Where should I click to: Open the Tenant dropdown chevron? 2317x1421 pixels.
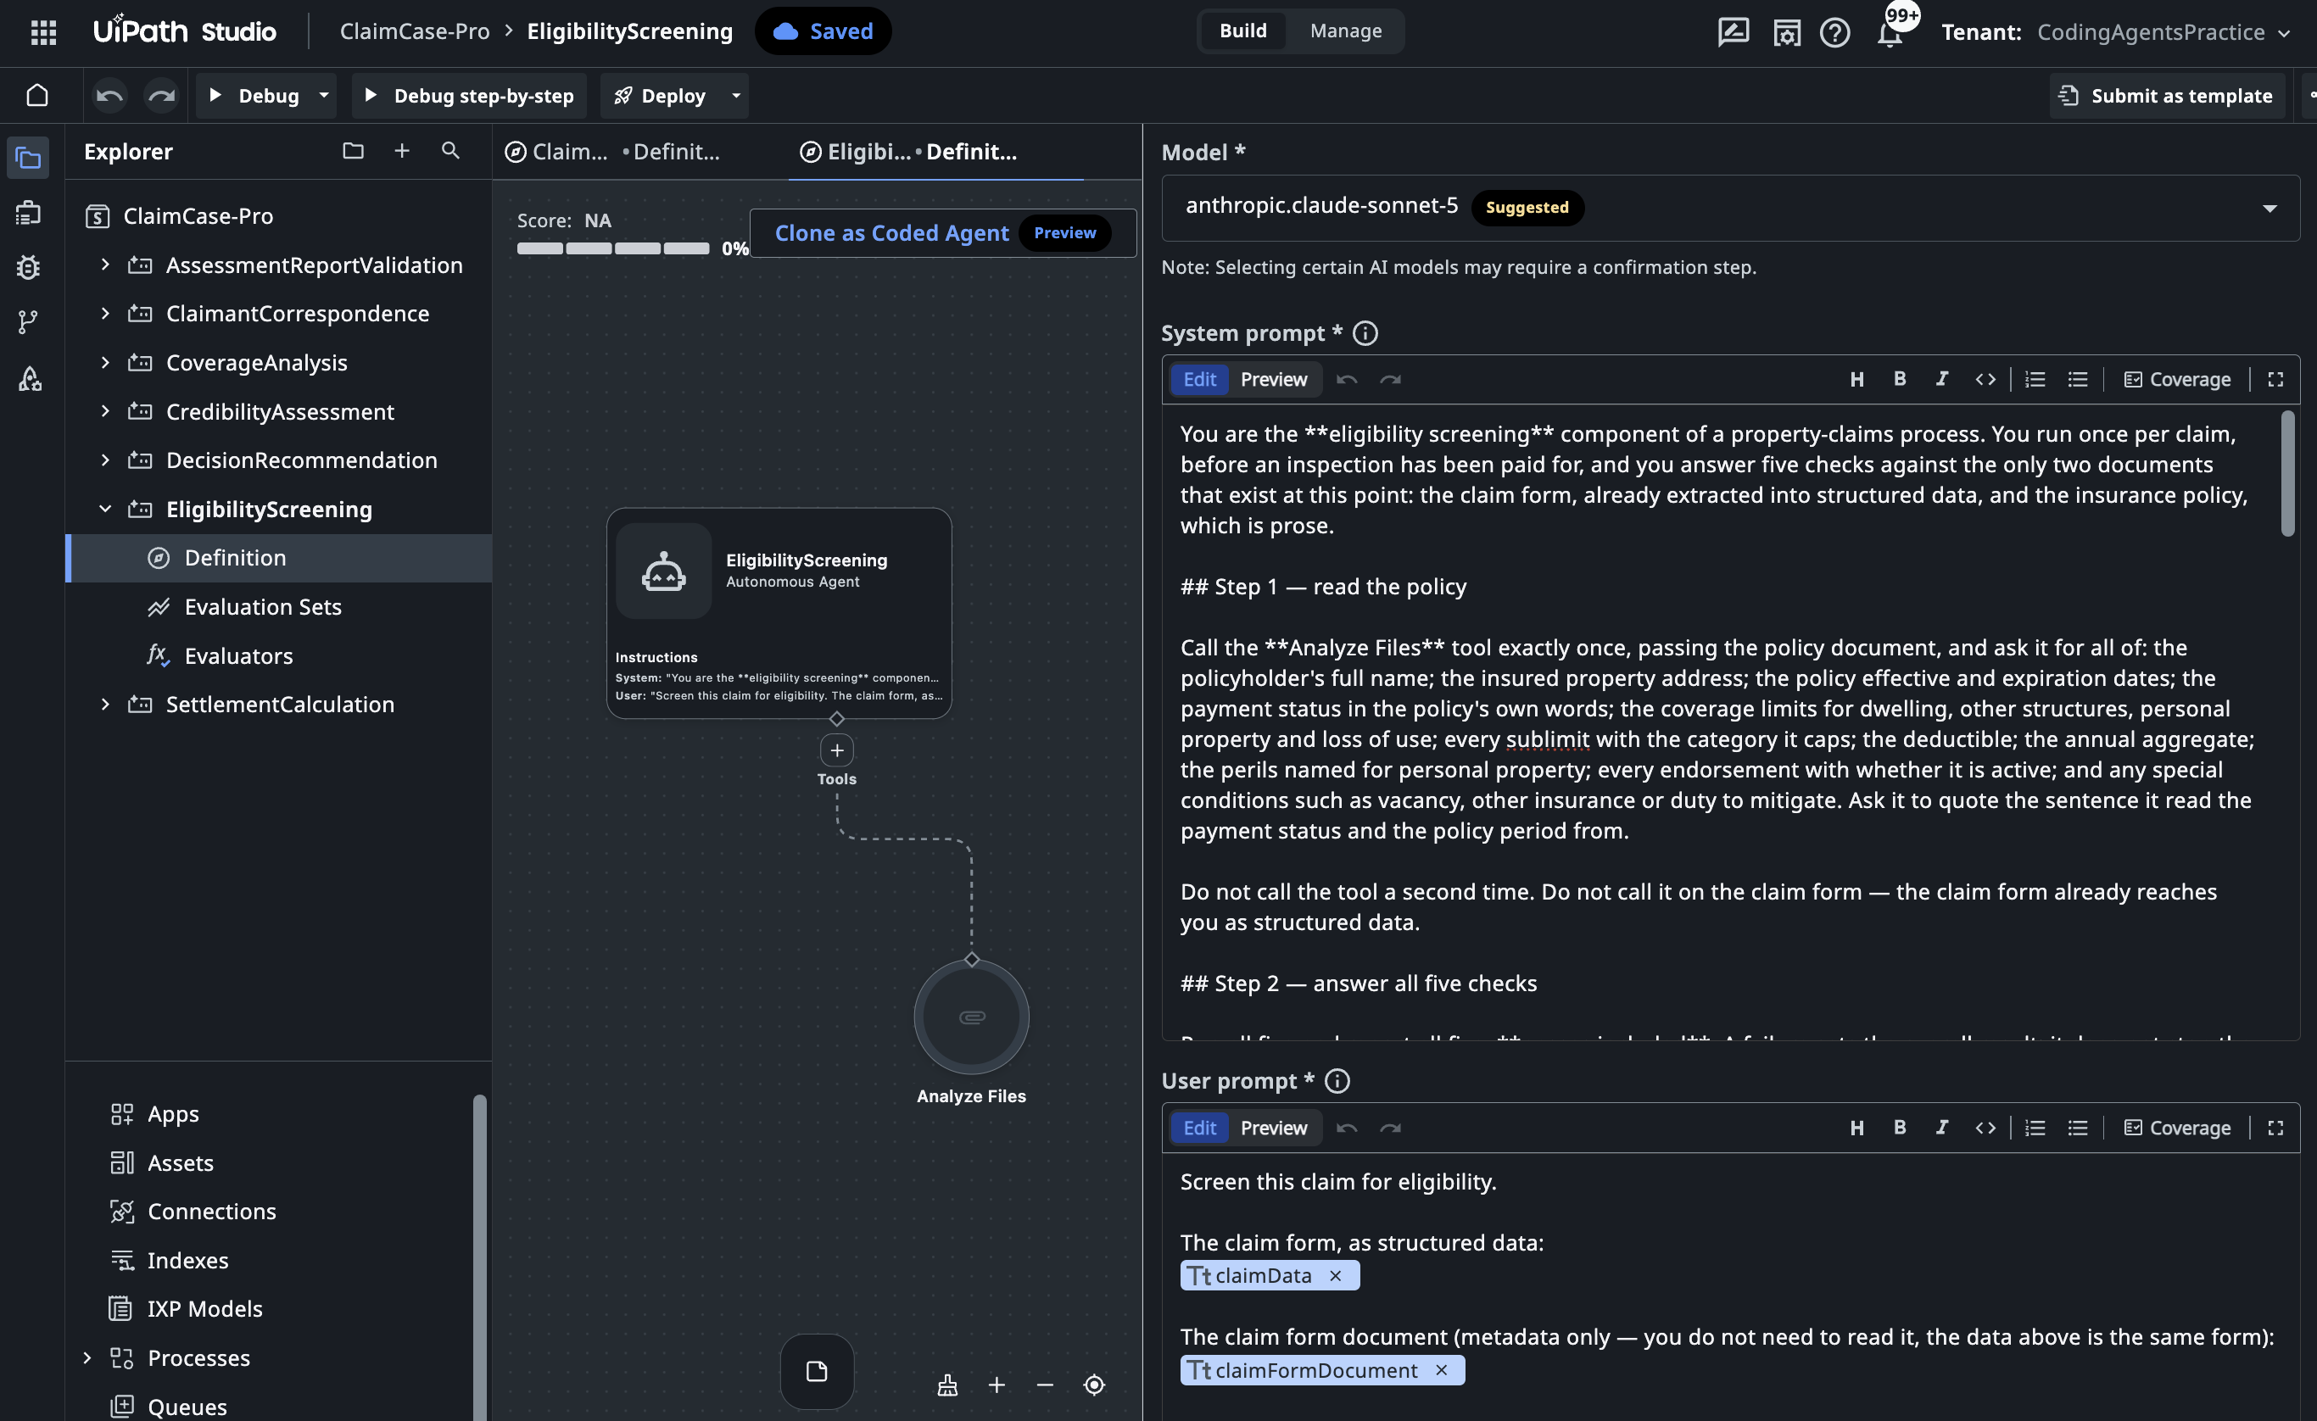(2283, 33)
